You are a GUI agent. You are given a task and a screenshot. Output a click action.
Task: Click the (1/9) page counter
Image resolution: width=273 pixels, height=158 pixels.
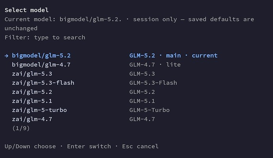21,128
